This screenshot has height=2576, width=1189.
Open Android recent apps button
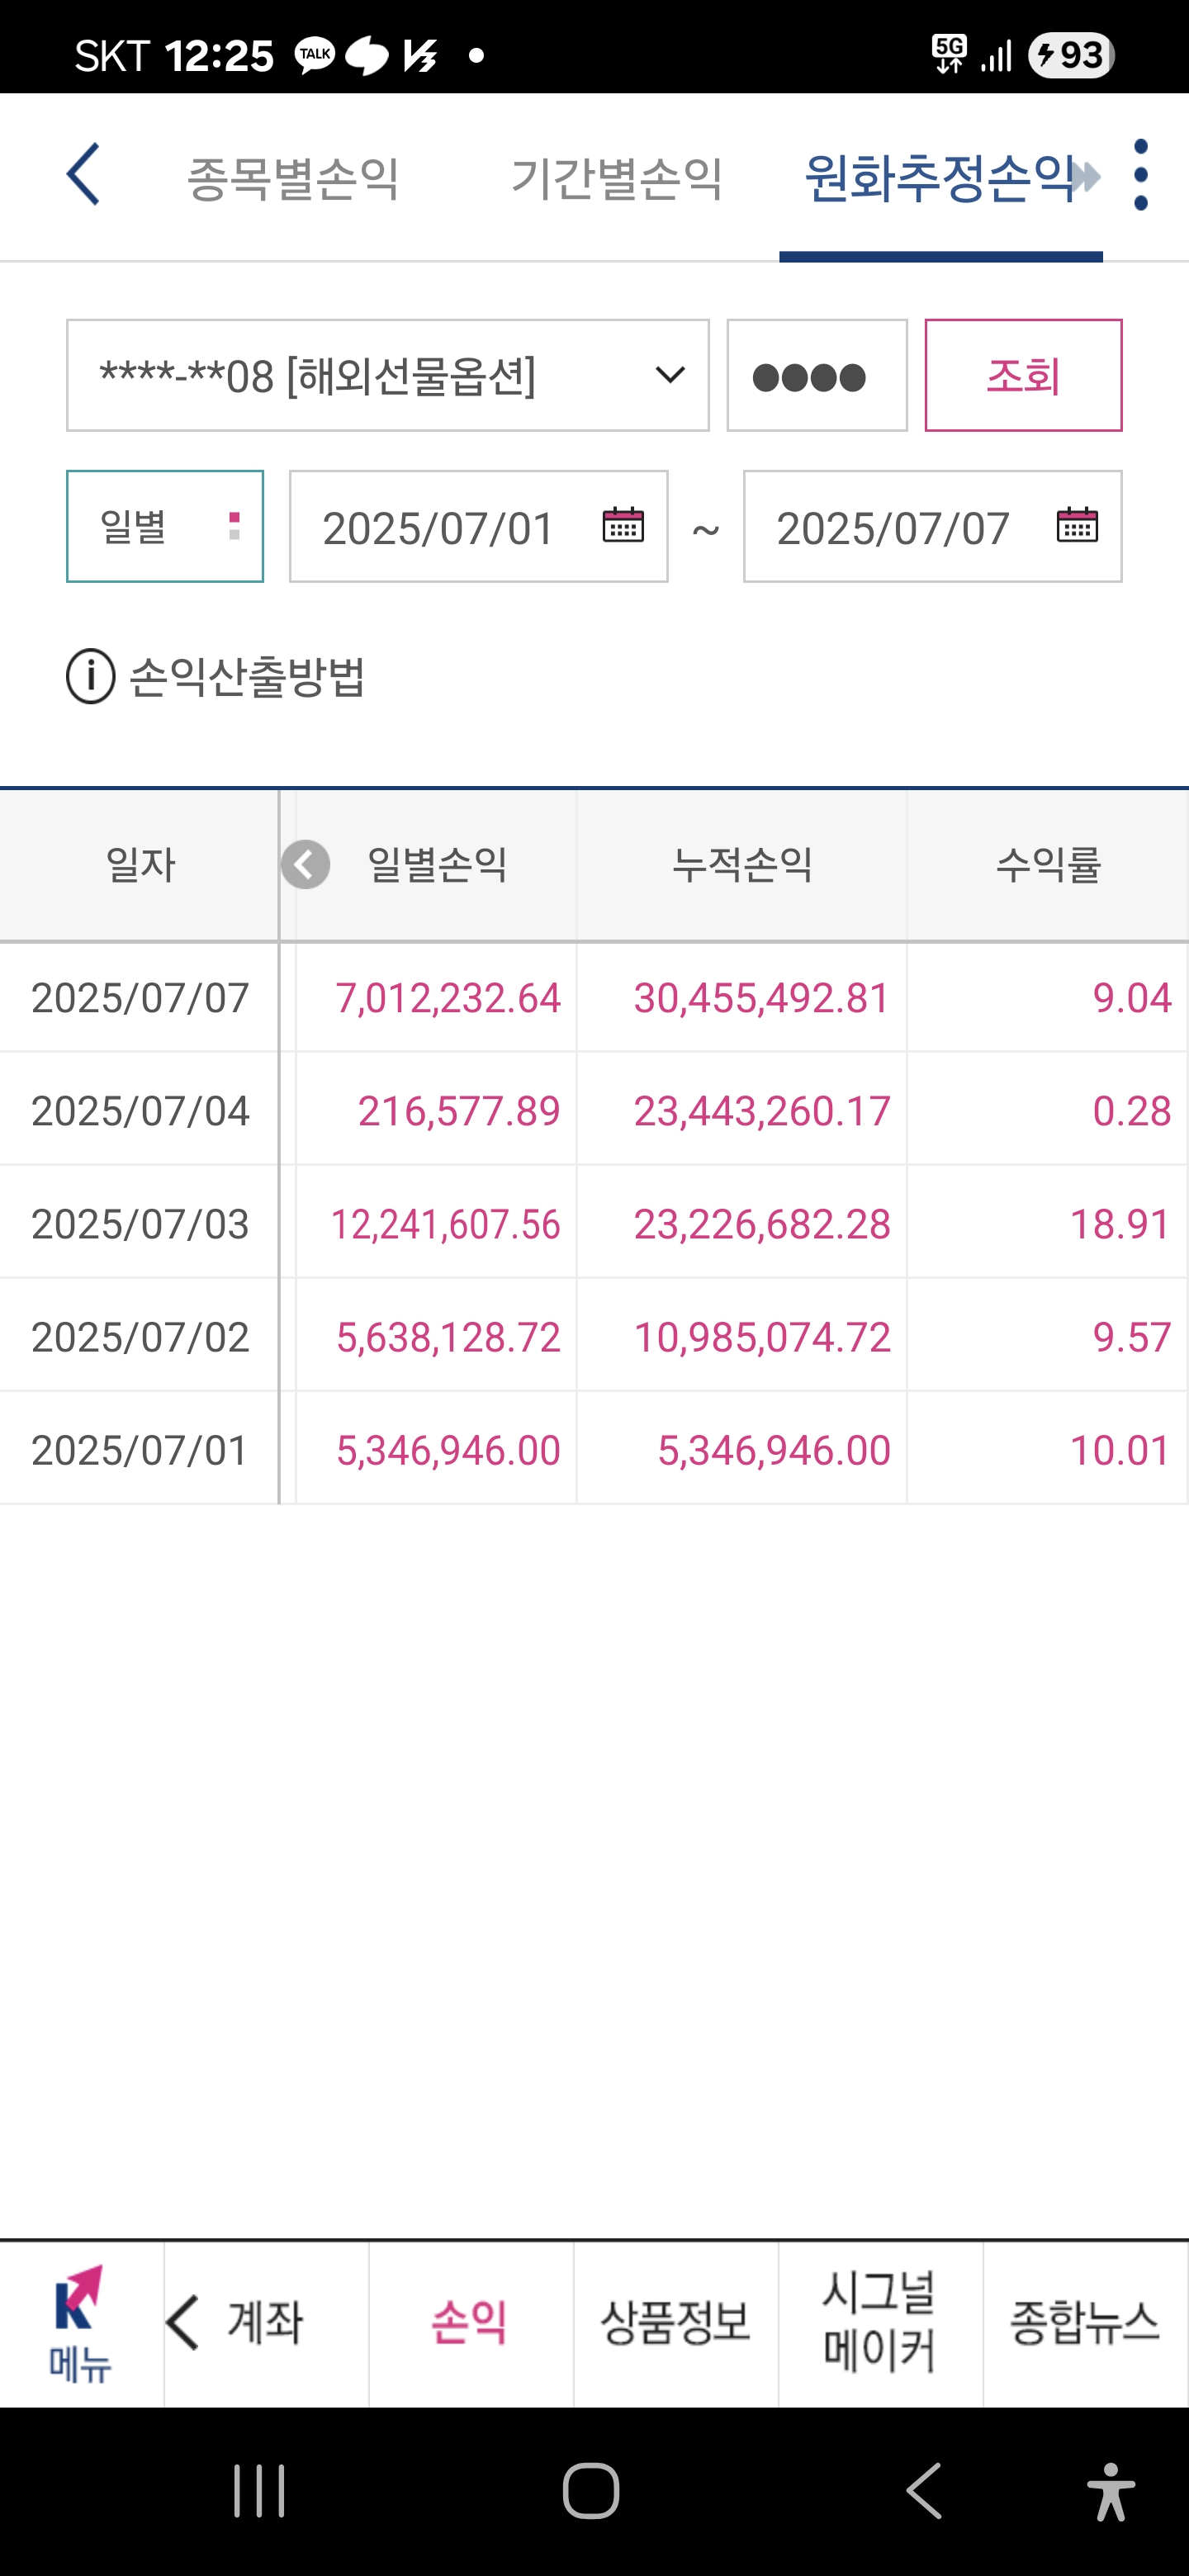(x=260, y=2491)
